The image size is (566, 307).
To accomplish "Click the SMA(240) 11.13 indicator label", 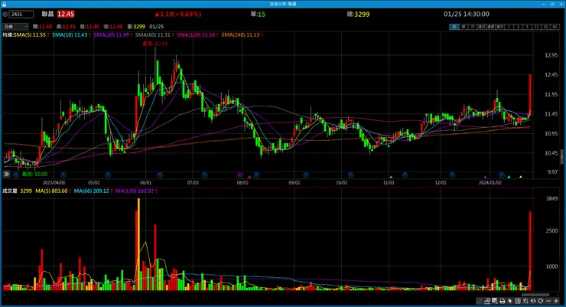I will click(240, 35).
